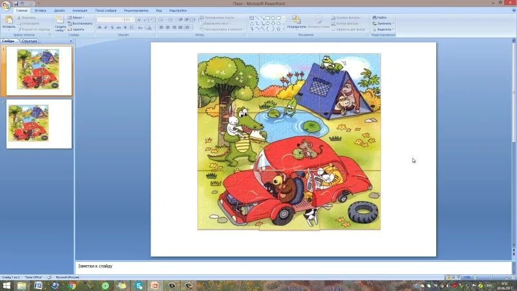Open Quick Access Toolbar customize dropdown
The height and width of the screenshot is (291, 517).
pos(38,4)
